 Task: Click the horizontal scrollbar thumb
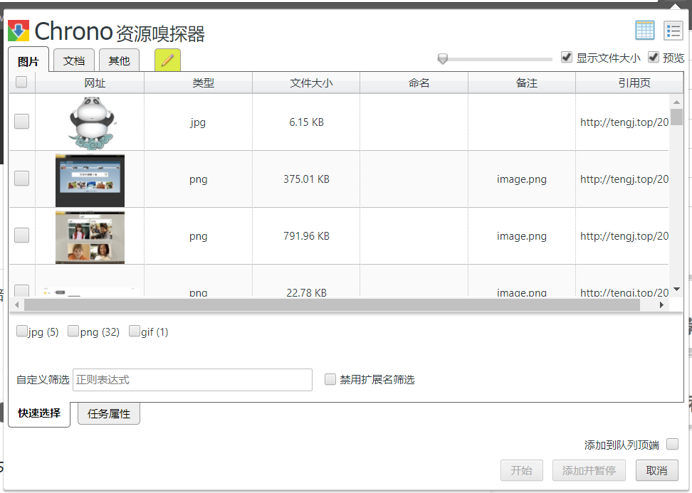(332, 304)
